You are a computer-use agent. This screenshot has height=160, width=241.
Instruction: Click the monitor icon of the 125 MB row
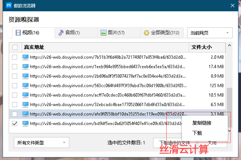(x=25, y=86)
